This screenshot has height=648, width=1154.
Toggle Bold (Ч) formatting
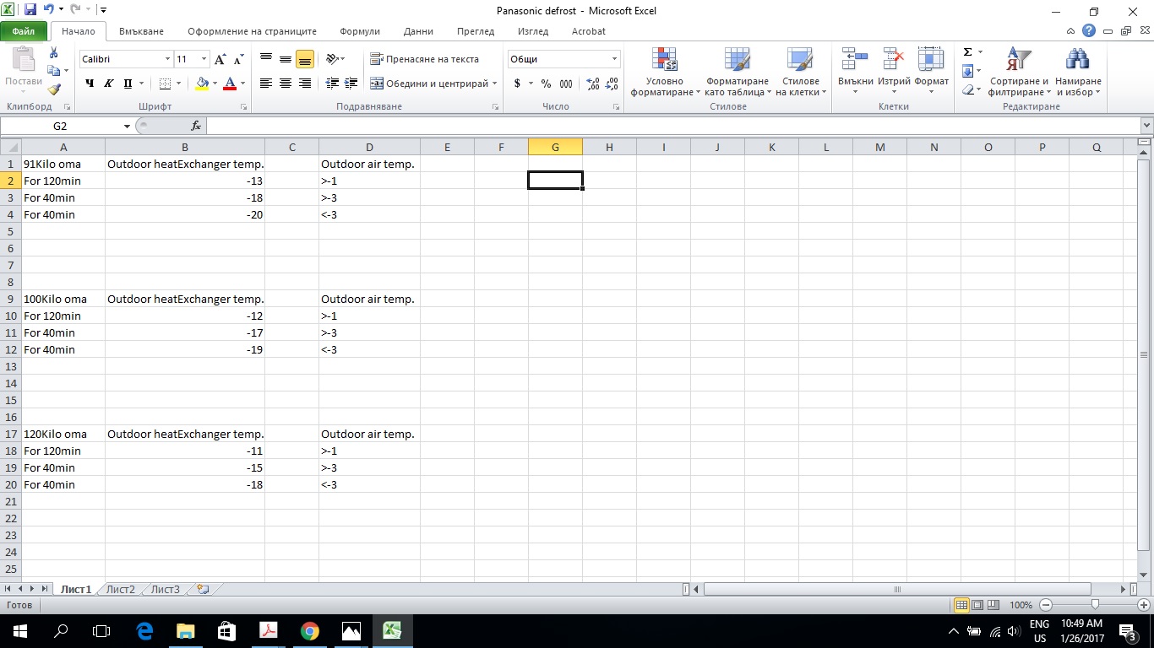(x=90, y=84)
